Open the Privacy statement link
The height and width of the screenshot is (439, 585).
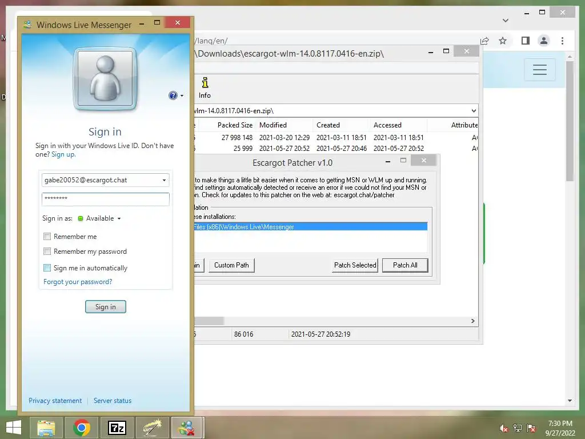pos(55,401)
